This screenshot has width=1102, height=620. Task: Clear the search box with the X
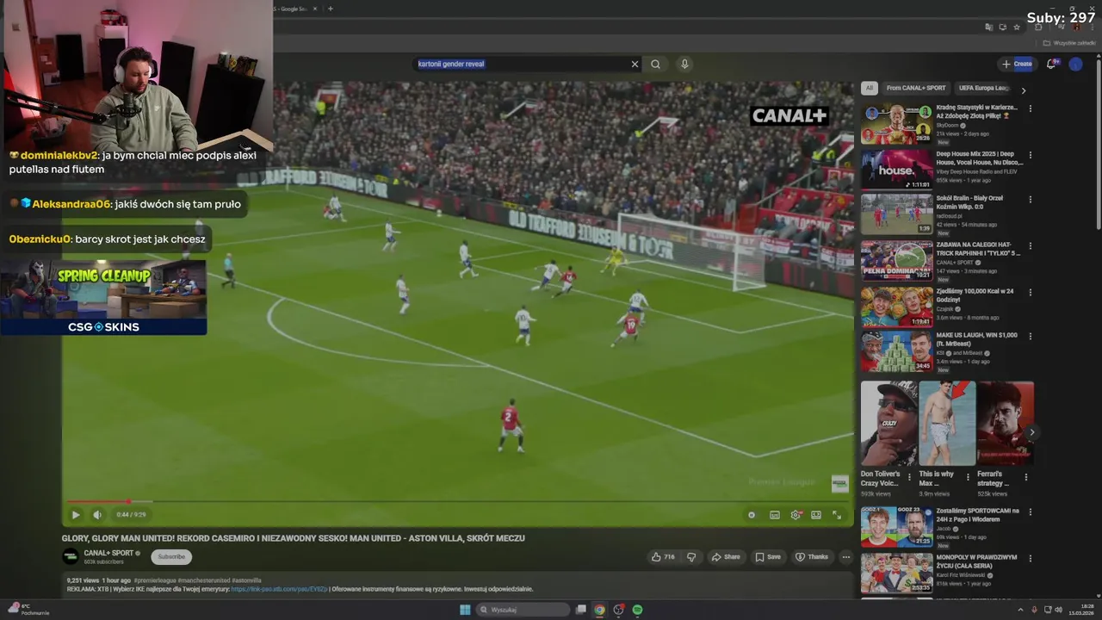coord(635,64)
